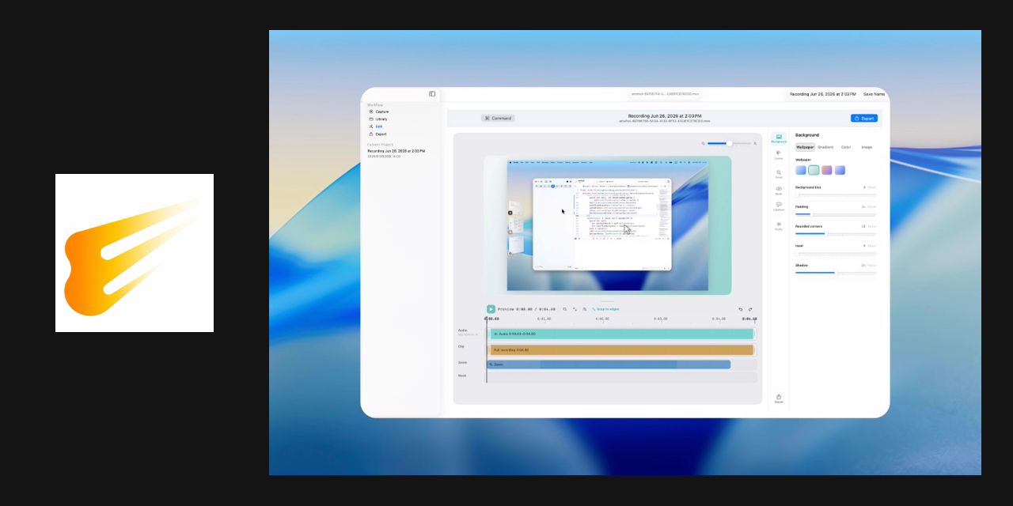Reset the Rounded corners value
The image size is (1013, 506).
872,226
